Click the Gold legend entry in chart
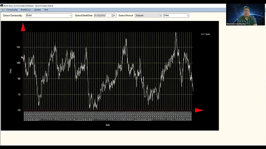 point(205,34)
